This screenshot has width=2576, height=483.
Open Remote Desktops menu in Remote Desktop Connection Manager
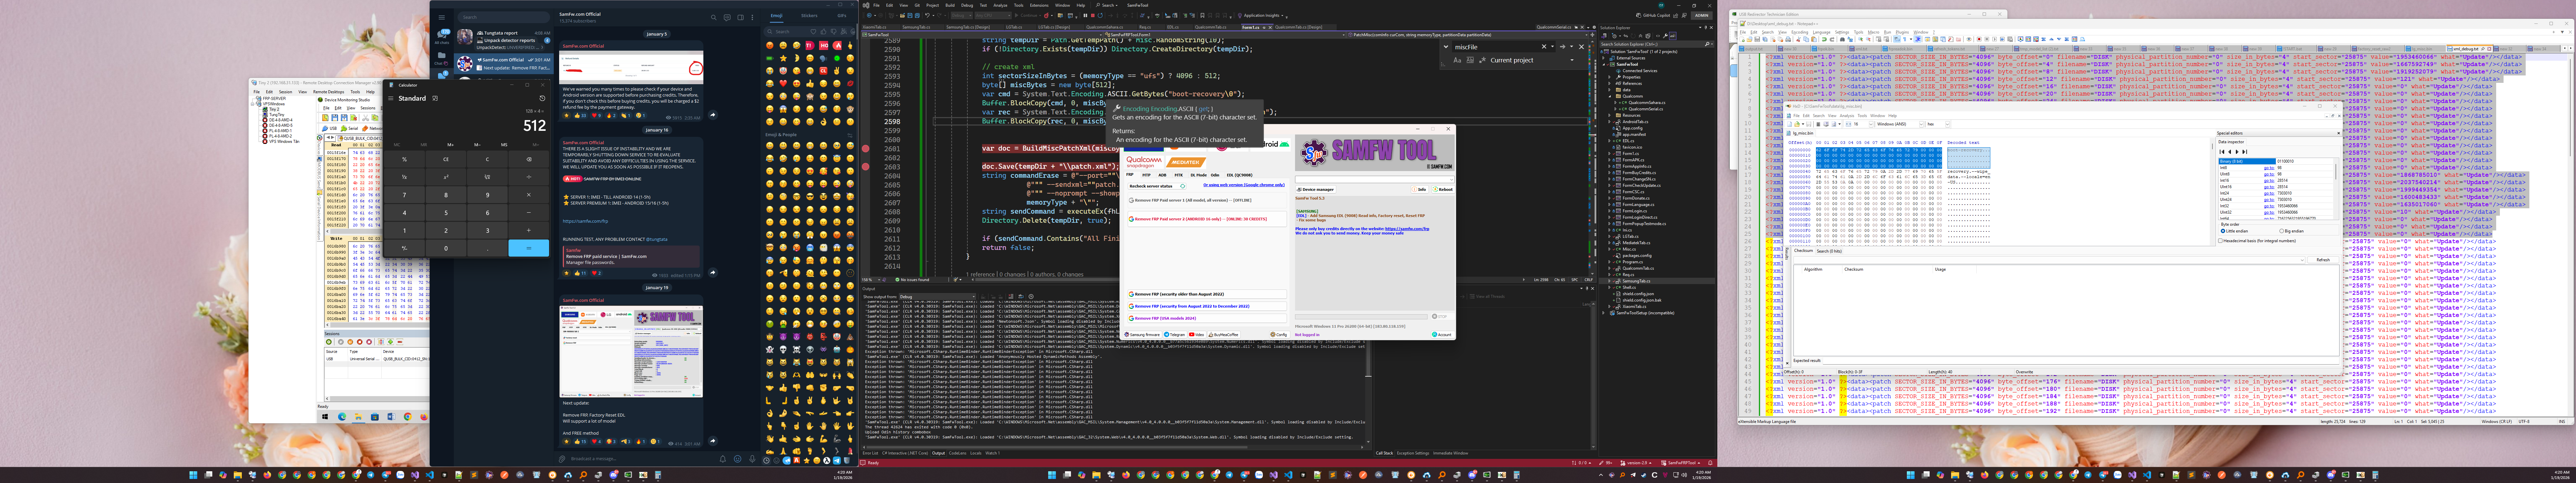(329, 92)
